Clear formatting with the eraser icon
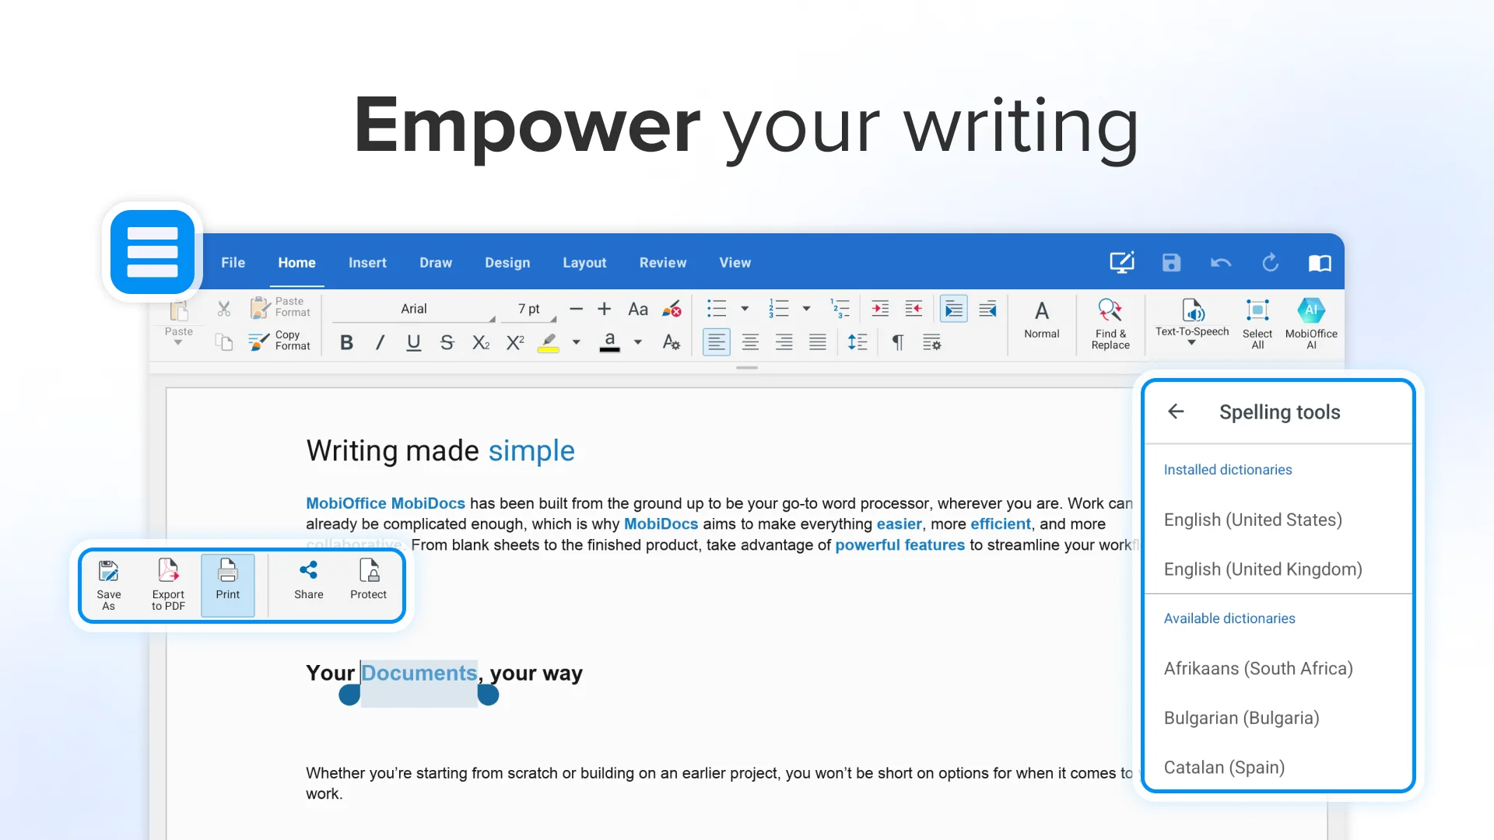This screenshot has width=1494, height=840. (672, 309)
